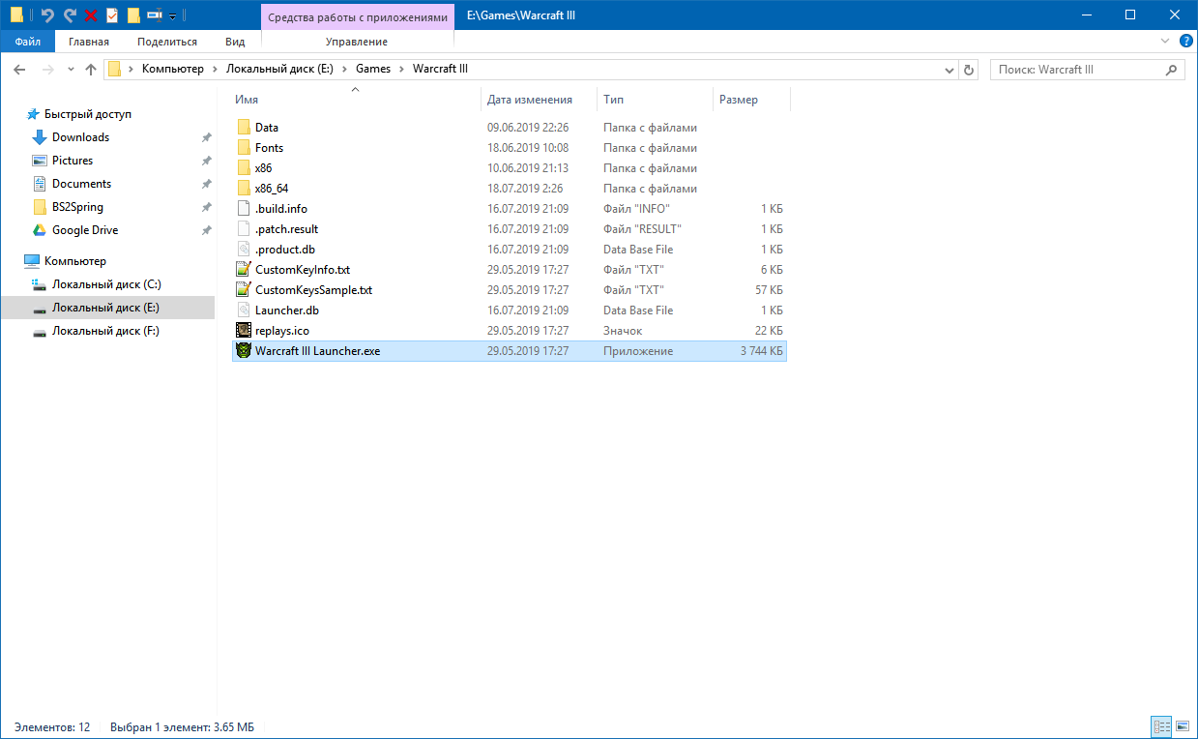This screenshot has width=1198, height=739.
Task: Expand the ribbon with the chevron
Action: [1165, 41]
